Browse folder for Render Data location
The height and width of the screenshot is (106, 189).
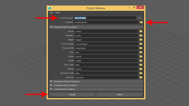[141, 48]
